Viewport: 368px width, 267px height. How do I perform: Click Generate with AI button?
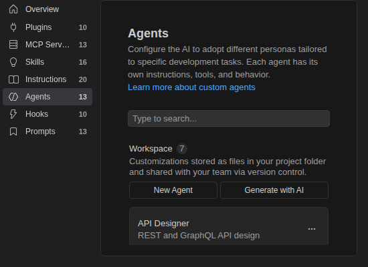click(274, 190)
